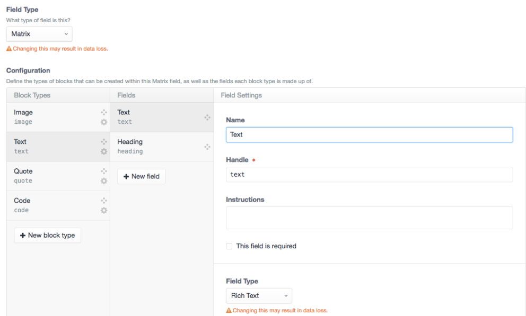Open the Rich Text field type dropdown

point(259,296)
